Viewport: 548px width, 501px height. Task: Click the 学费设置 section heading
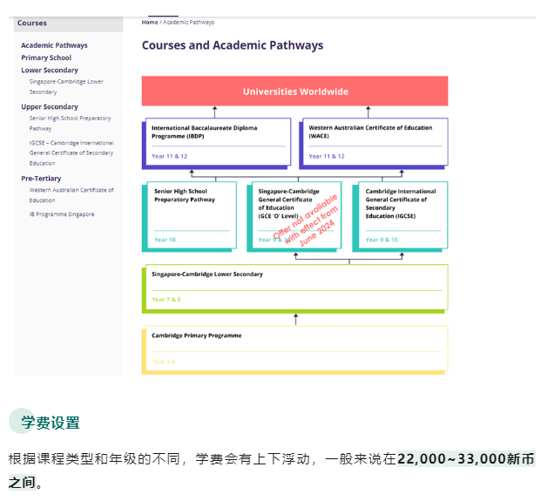51,423
